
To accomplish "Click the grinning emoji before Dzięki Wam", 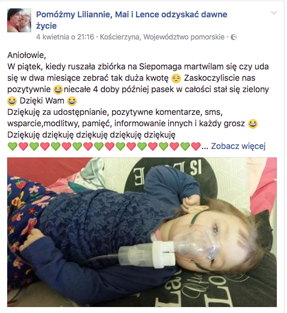I will (12, 101).
